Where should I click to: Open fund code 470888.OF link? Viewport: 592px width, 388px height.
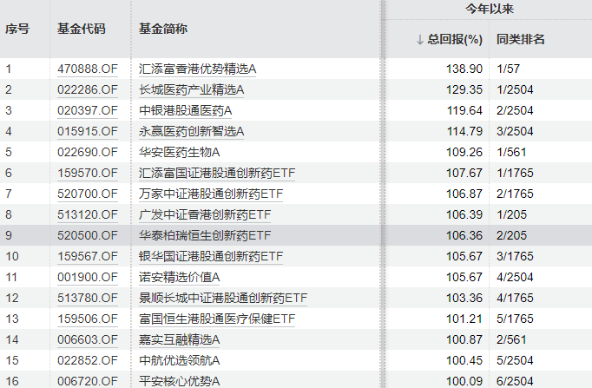pyautogui.click(x=87, y=68)
